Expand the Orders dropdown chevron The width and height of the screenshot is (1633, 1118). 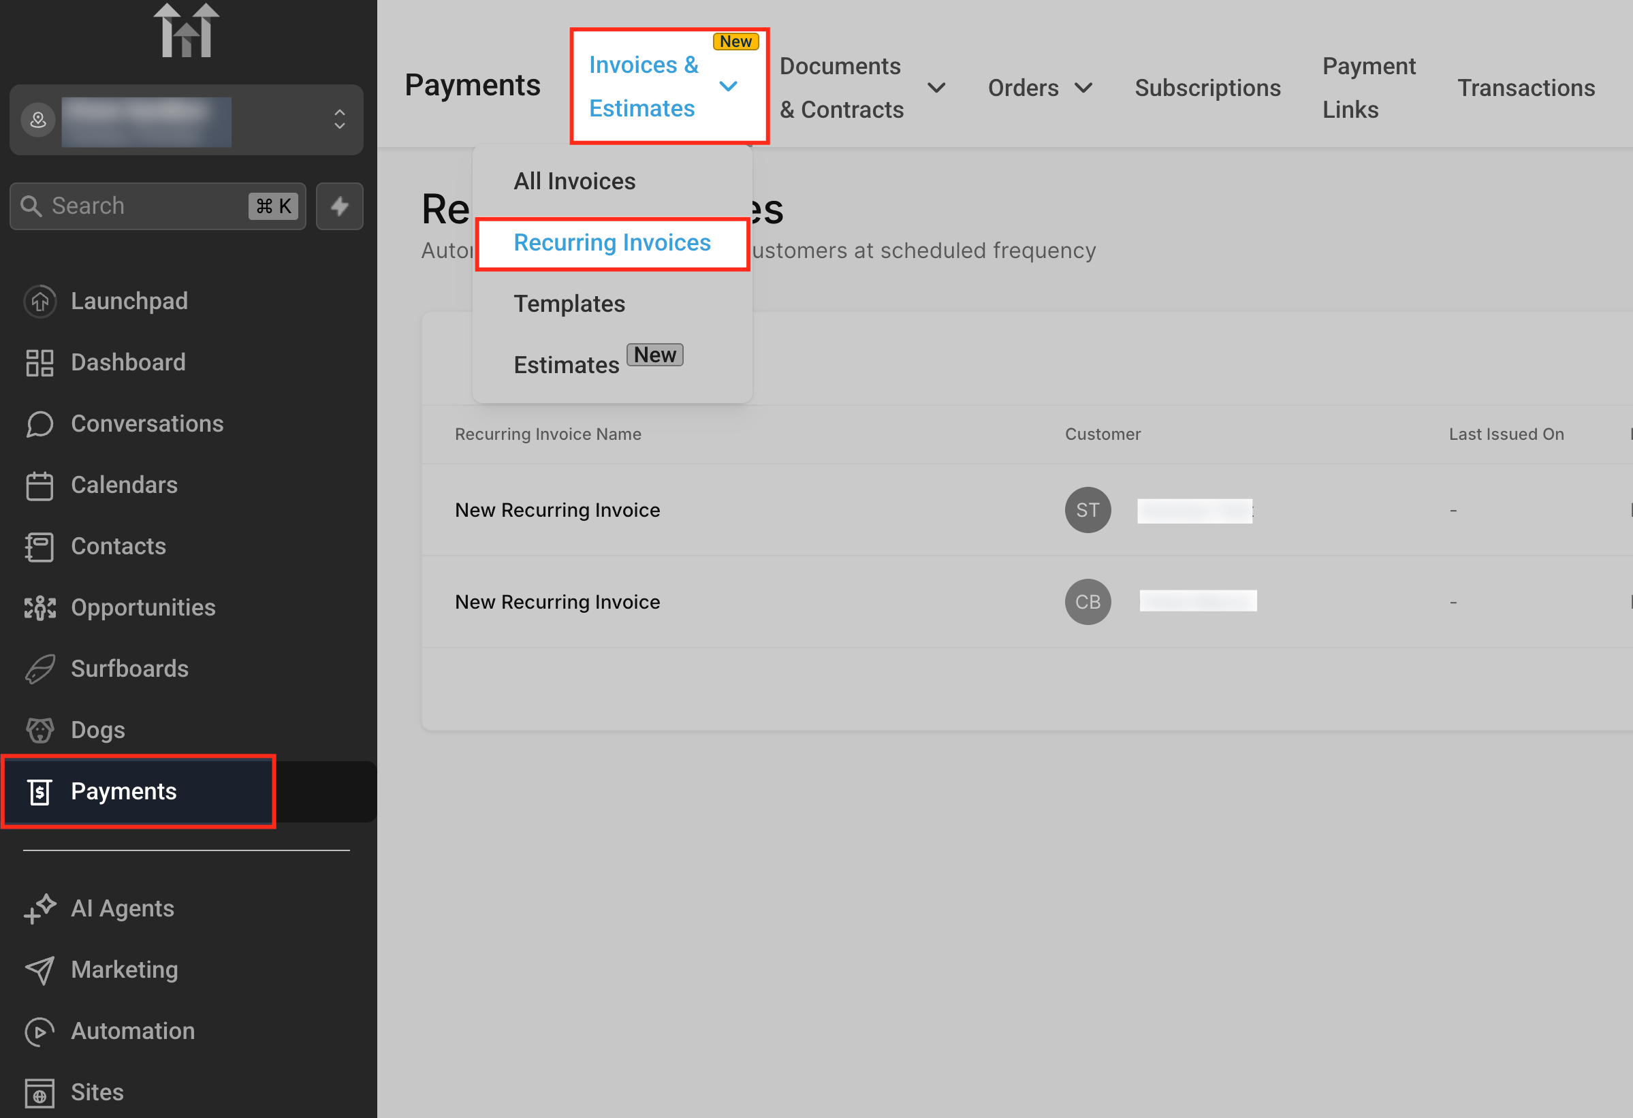coord(1083,88)
